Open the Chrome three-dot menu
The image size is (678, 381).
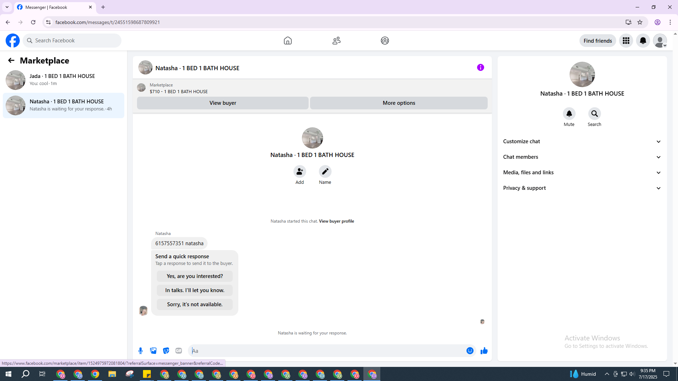pyautogui.click(x=670, y=22)
